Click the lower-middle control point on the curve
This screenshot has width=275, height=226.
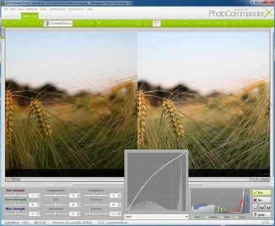point(142,187)
